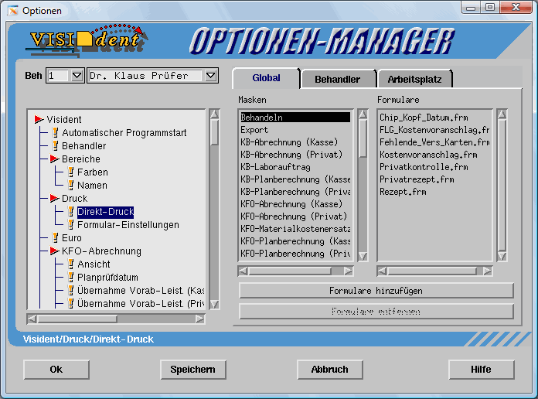Click tree panel scroll up arrow

tap(214, 114)
